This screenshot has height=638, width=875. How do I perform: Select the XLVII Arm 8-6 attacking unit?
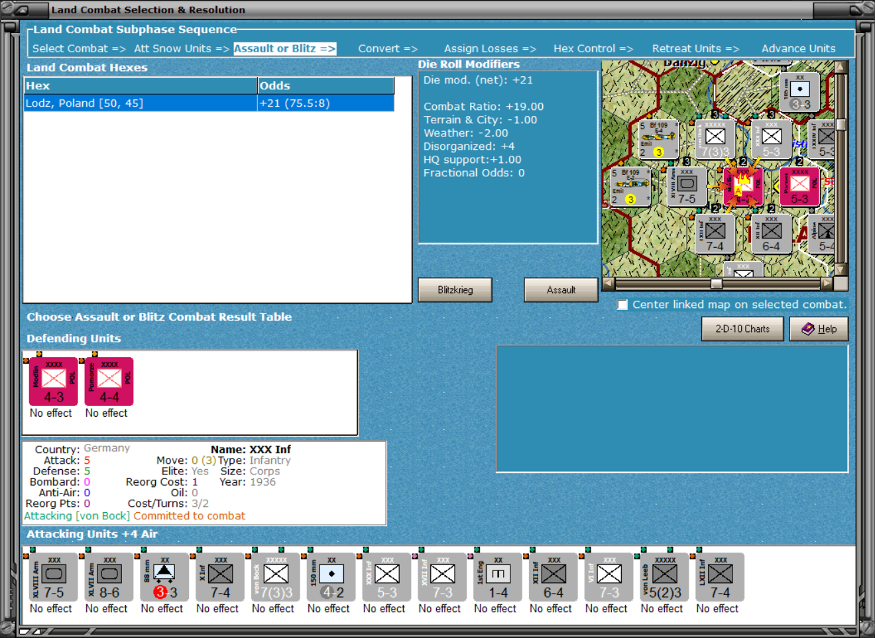coord(109,577)
